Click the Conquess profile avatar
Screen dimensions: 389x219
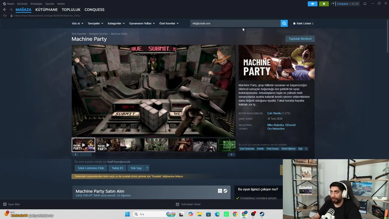(333, 4)
